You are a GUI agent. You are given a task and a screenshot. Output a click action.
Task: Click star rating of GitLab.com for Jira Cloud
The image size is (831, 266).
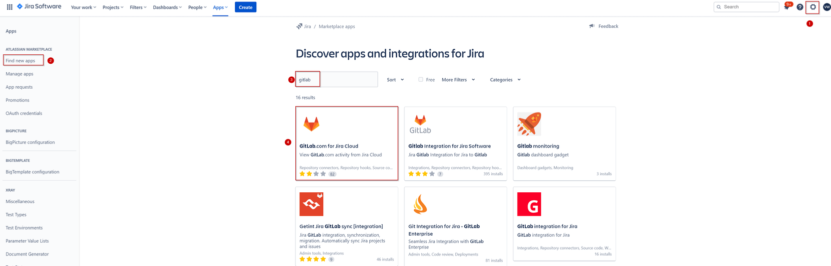coord(312,174)
